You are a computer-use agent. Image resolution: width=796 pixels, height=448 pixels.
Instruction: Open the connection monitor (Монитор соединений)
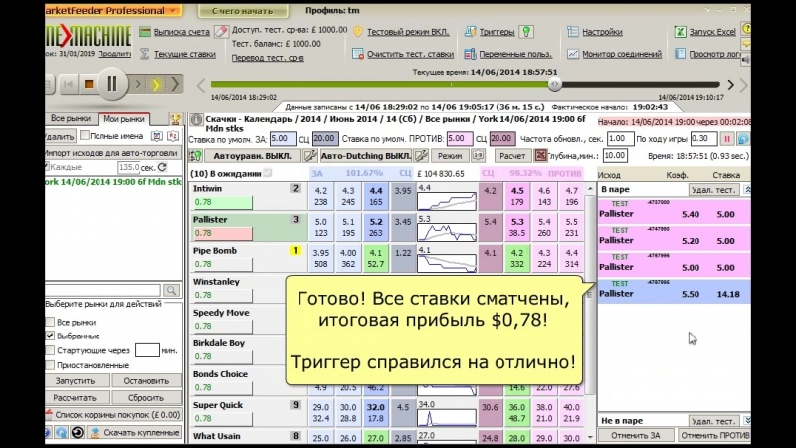(x=622, y=54)
